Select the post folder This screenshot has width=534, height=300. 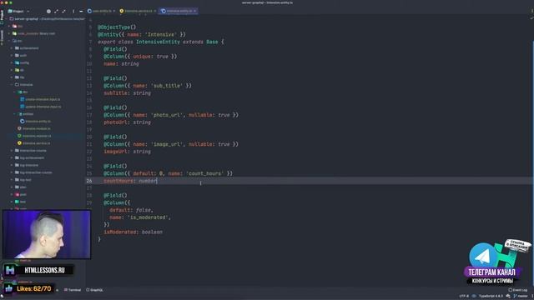pyautogui.click(x=20, y=194)
